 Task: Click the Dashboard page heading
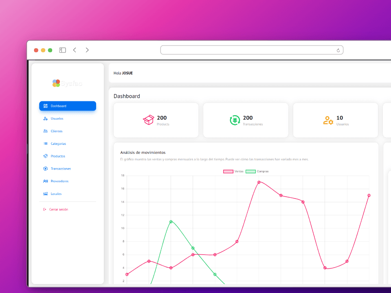click(x=127, y=96)
